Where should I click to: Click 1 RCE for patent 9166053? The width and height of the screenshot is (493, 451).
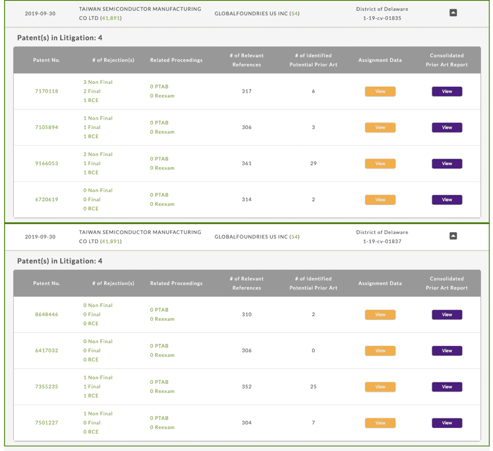click(x=91, y=173)
